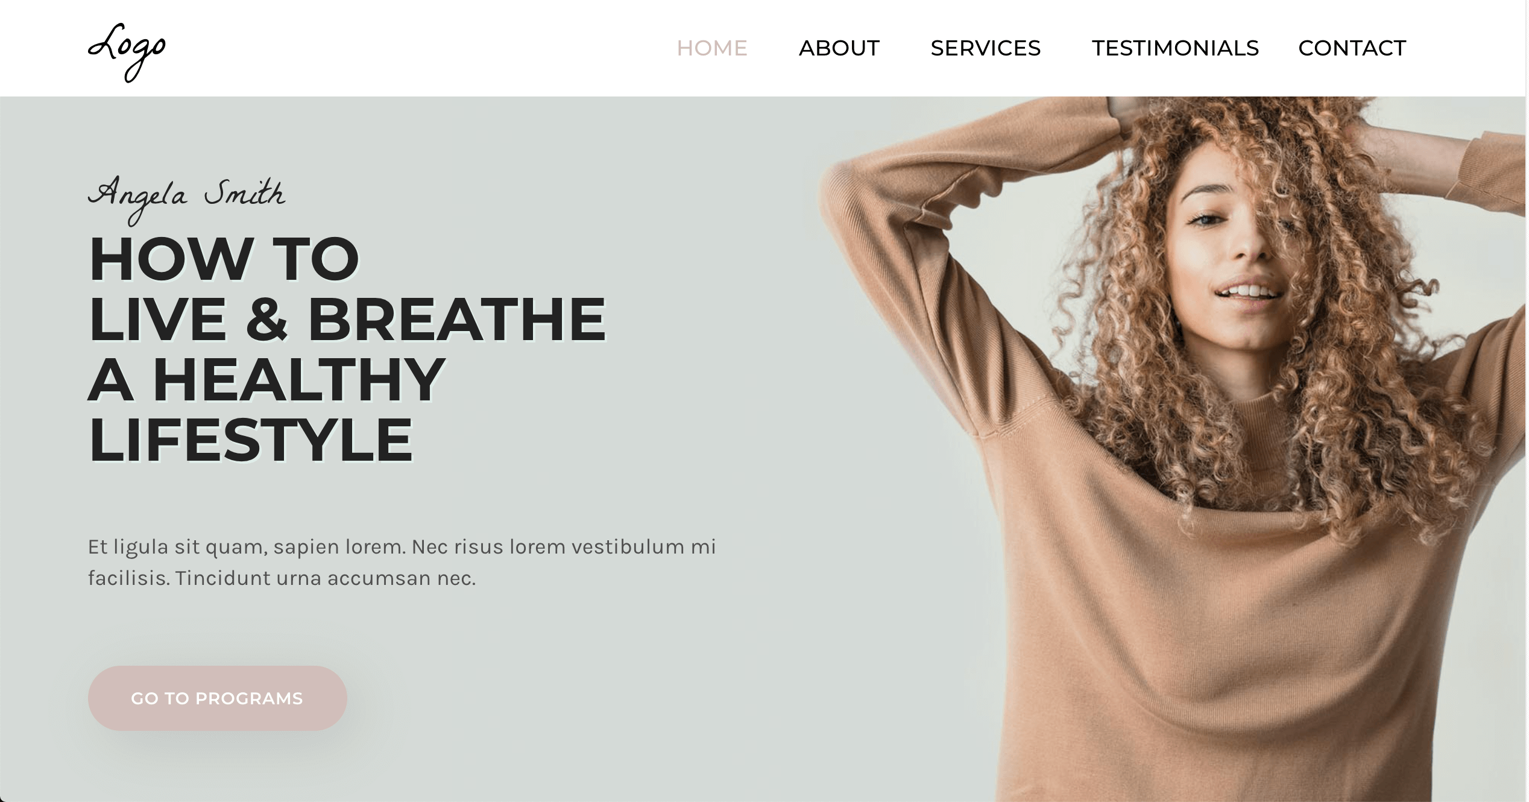Open the HOME navigation item
1529x802 pixels.
point(712,48)
